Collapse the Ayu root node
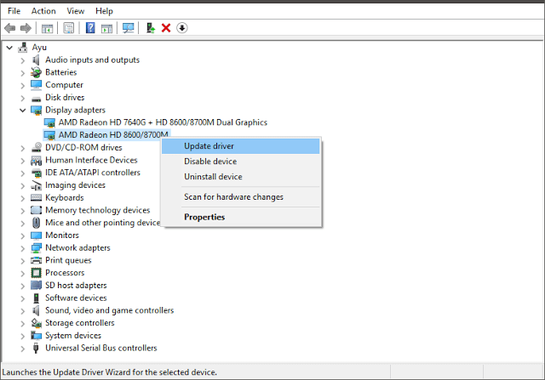 click(9, 48)
